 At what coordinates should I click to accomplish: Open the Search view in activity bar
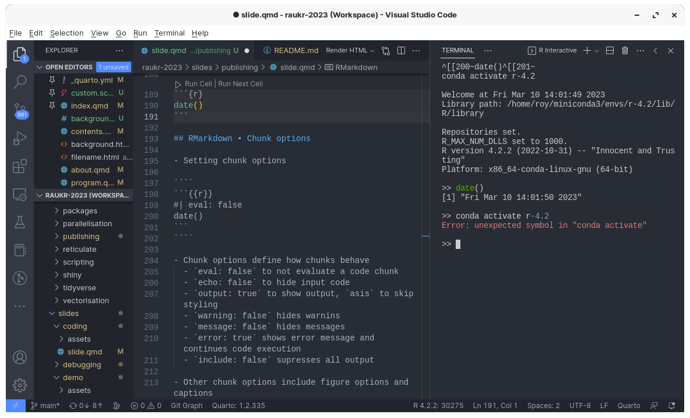point(20,82)
